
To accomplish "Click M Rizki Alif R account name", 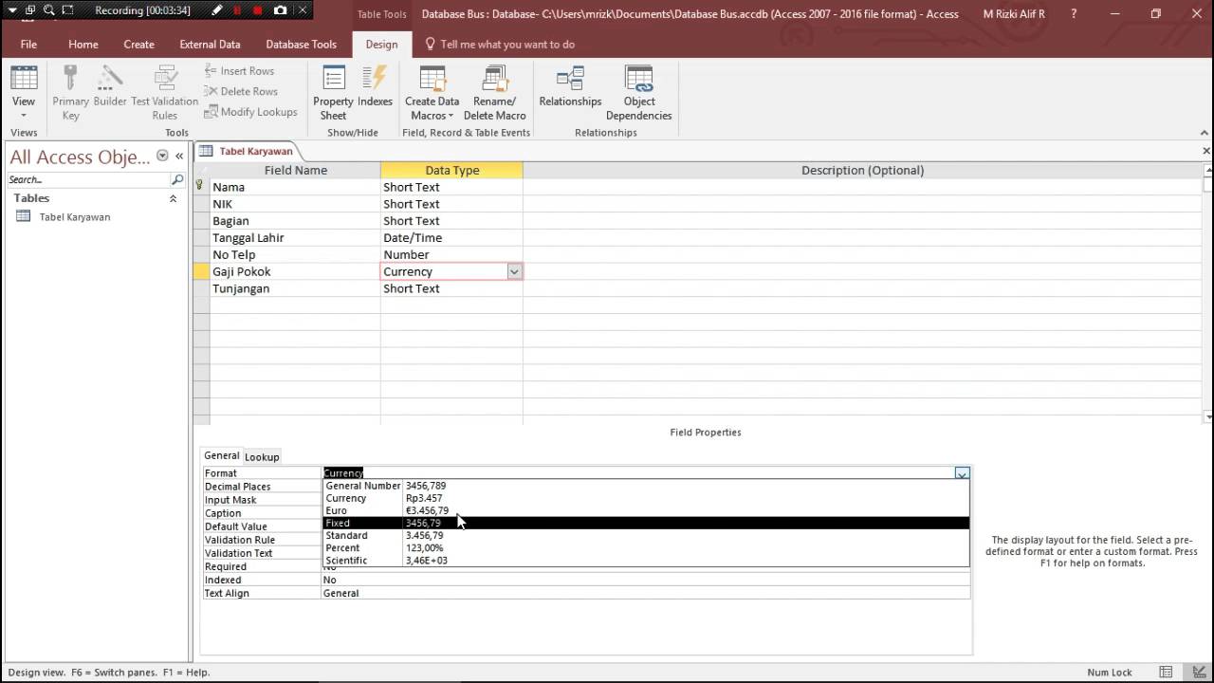I will click(x=1014, y=14).
